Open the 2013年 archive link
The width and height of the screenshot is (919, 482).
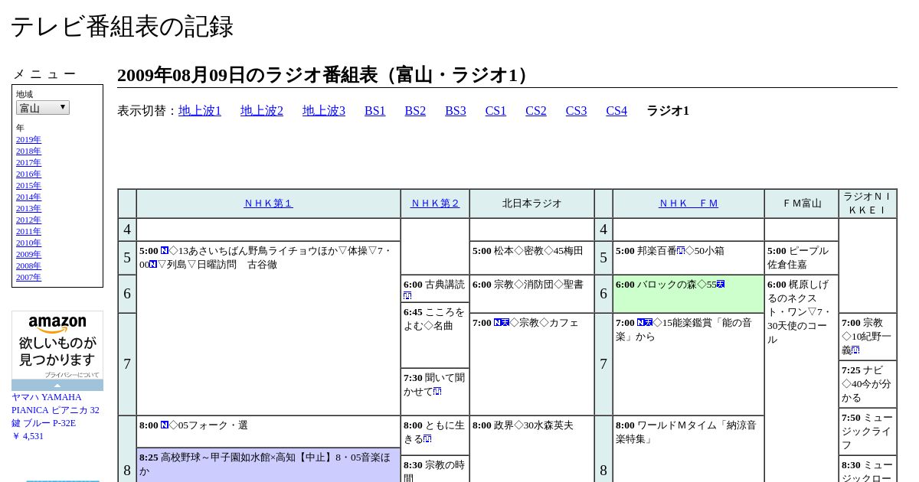click(x=28, y=208)
